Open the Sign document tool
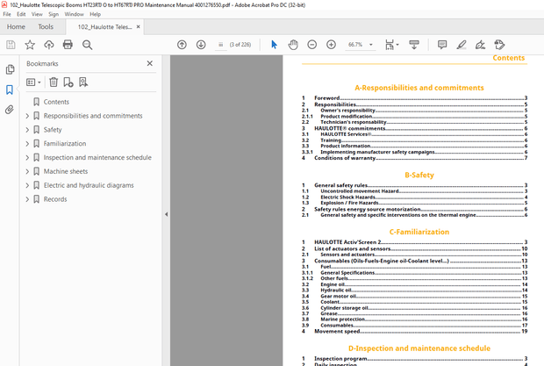The height and width of the screenshot is (366, 544). tap(481, 45)
